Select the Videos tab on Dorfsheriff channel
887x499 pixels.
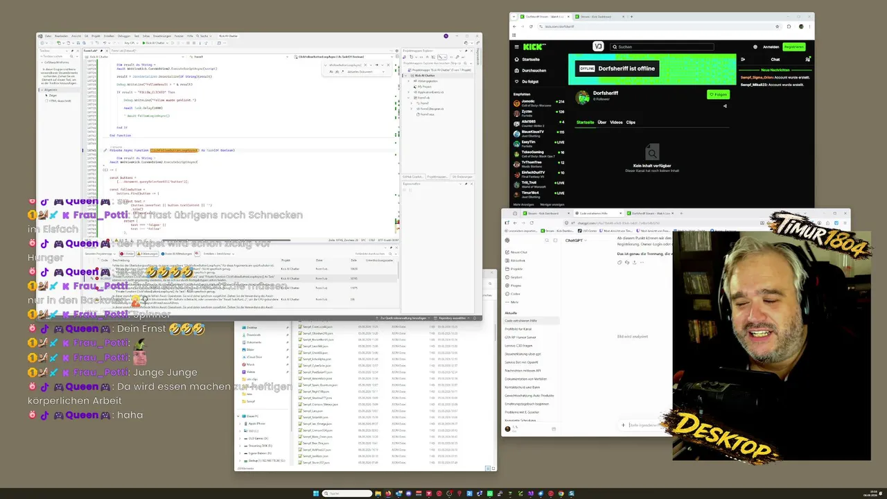(x=616, y=123)
